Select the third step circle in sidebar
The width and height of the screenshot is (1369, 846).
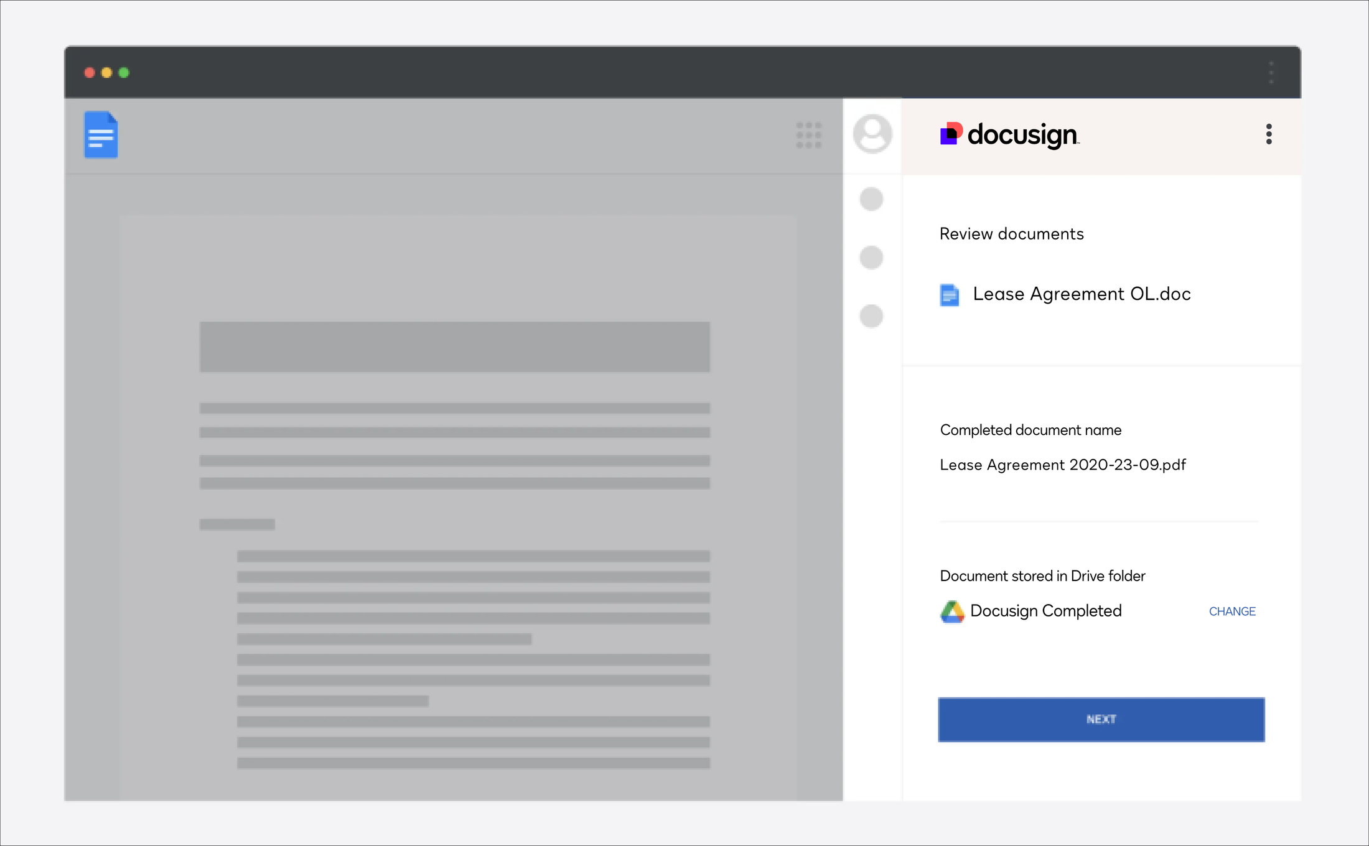(x=871, y=316)
